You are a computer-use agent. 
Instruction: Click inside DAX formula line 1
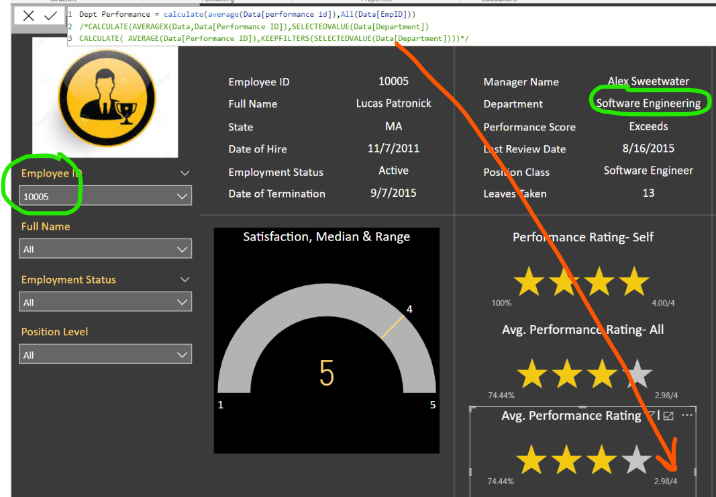point(247,14)
